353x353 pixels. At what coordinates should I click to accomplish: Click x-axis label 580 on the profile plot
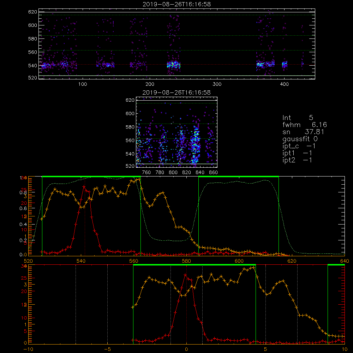pyautogui.click(x=186, y=261)
